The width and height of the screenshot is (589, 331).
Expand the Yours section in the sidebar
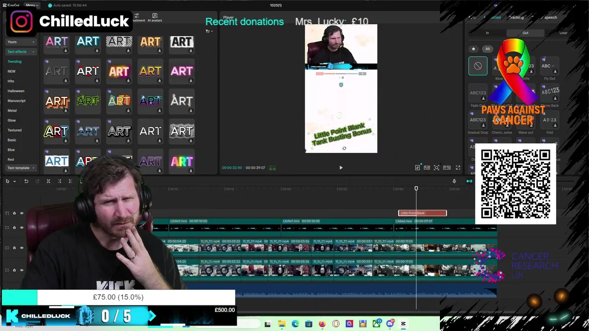click(x=21, y=42)
